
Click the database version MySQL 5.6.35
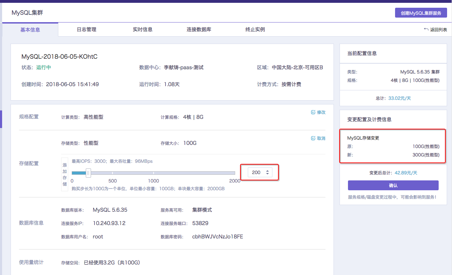(110, 210)
